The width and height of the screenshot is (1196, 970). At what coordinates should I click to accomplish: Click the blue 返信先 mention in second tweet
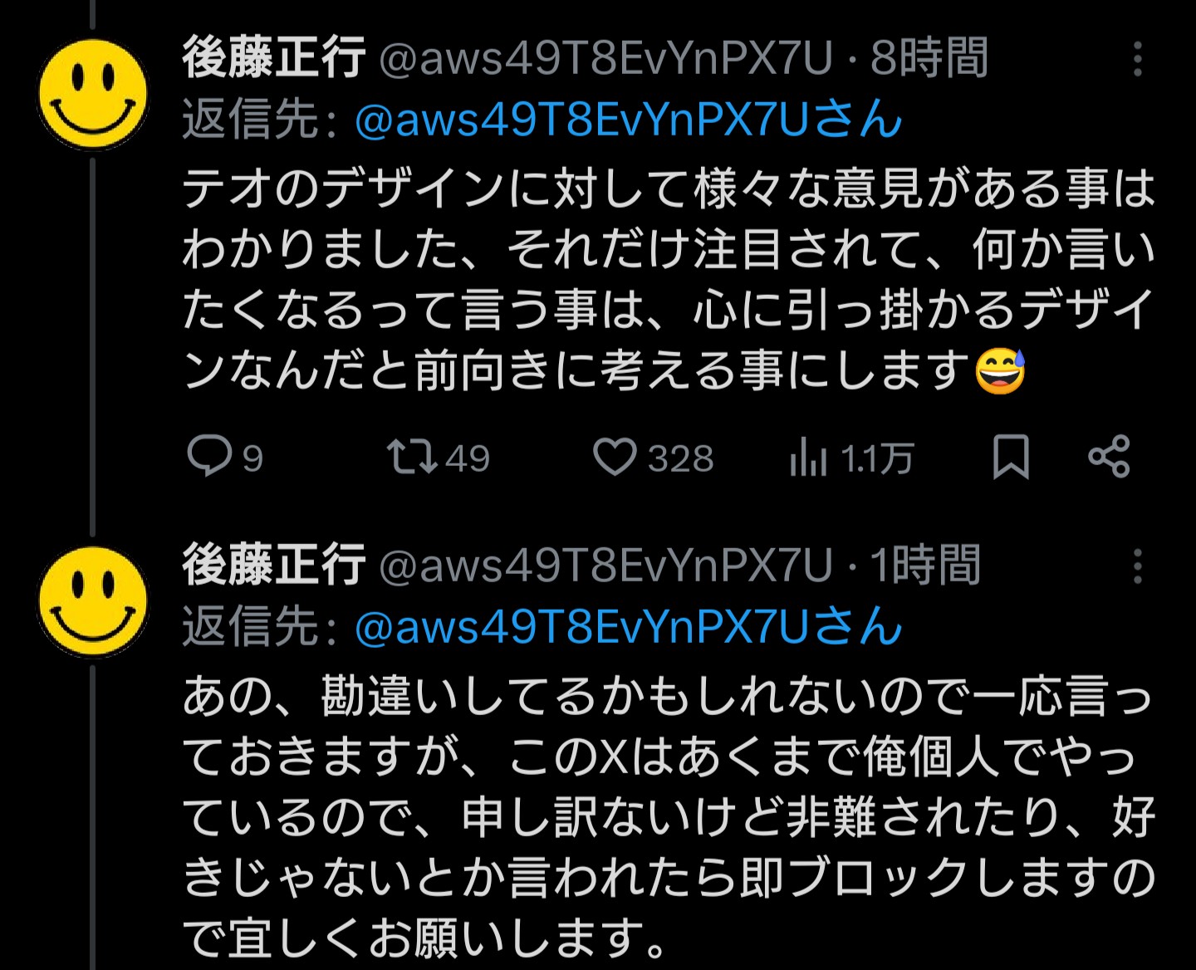(629, 627)
